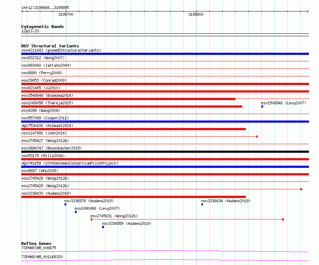Click the chr12:3198666..3198885 region label
This screenshot has height=265, width=319.
click(x=45, y=8)
